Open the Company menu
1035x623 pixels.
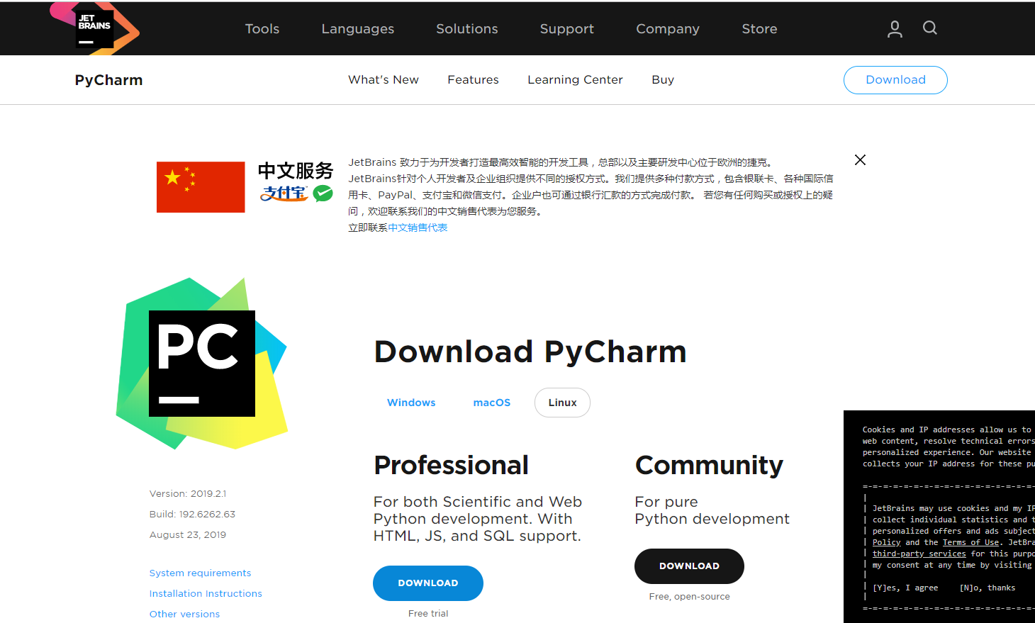click(668, 29)
